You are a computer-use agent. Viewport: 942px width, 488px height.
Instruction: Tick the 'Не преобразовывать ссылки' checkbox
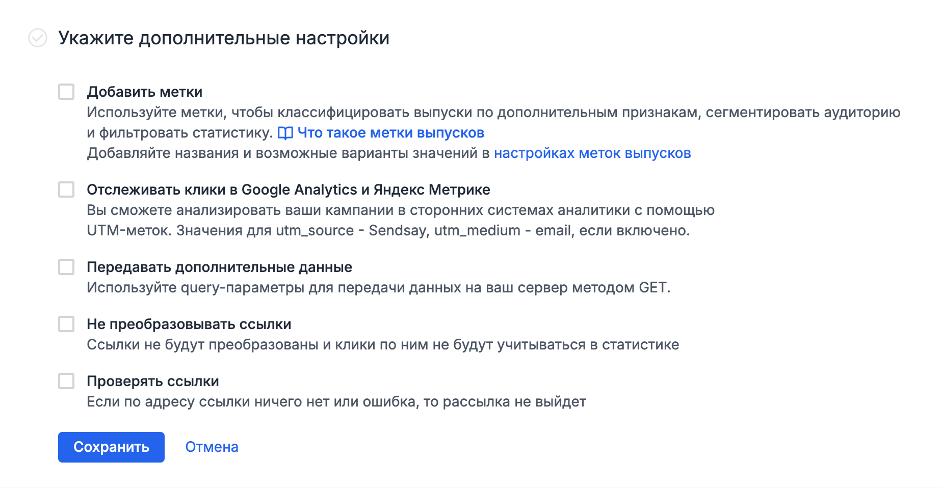tap(66, 324)
